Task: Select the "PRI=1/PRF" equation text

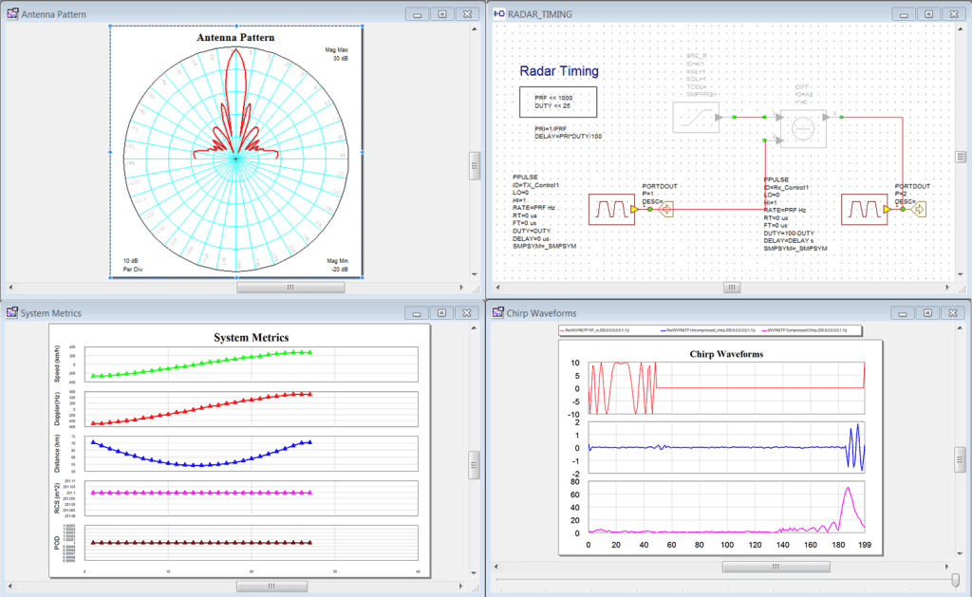Action: (x=551, y=129)
